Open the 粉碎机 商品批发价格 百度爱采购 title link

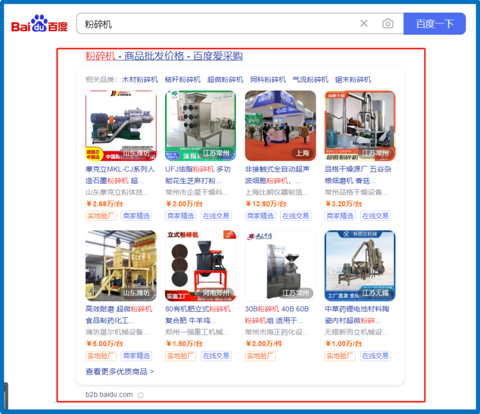164,56
